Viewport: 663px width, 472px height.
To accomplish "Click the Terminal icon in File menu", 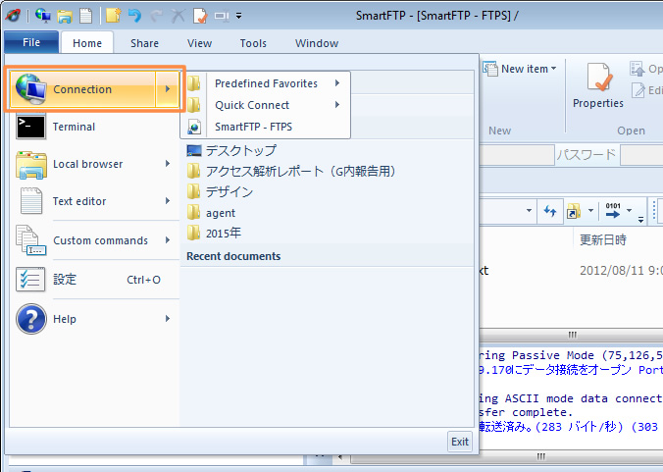I will pyautogui.click(x=31, y=127).
